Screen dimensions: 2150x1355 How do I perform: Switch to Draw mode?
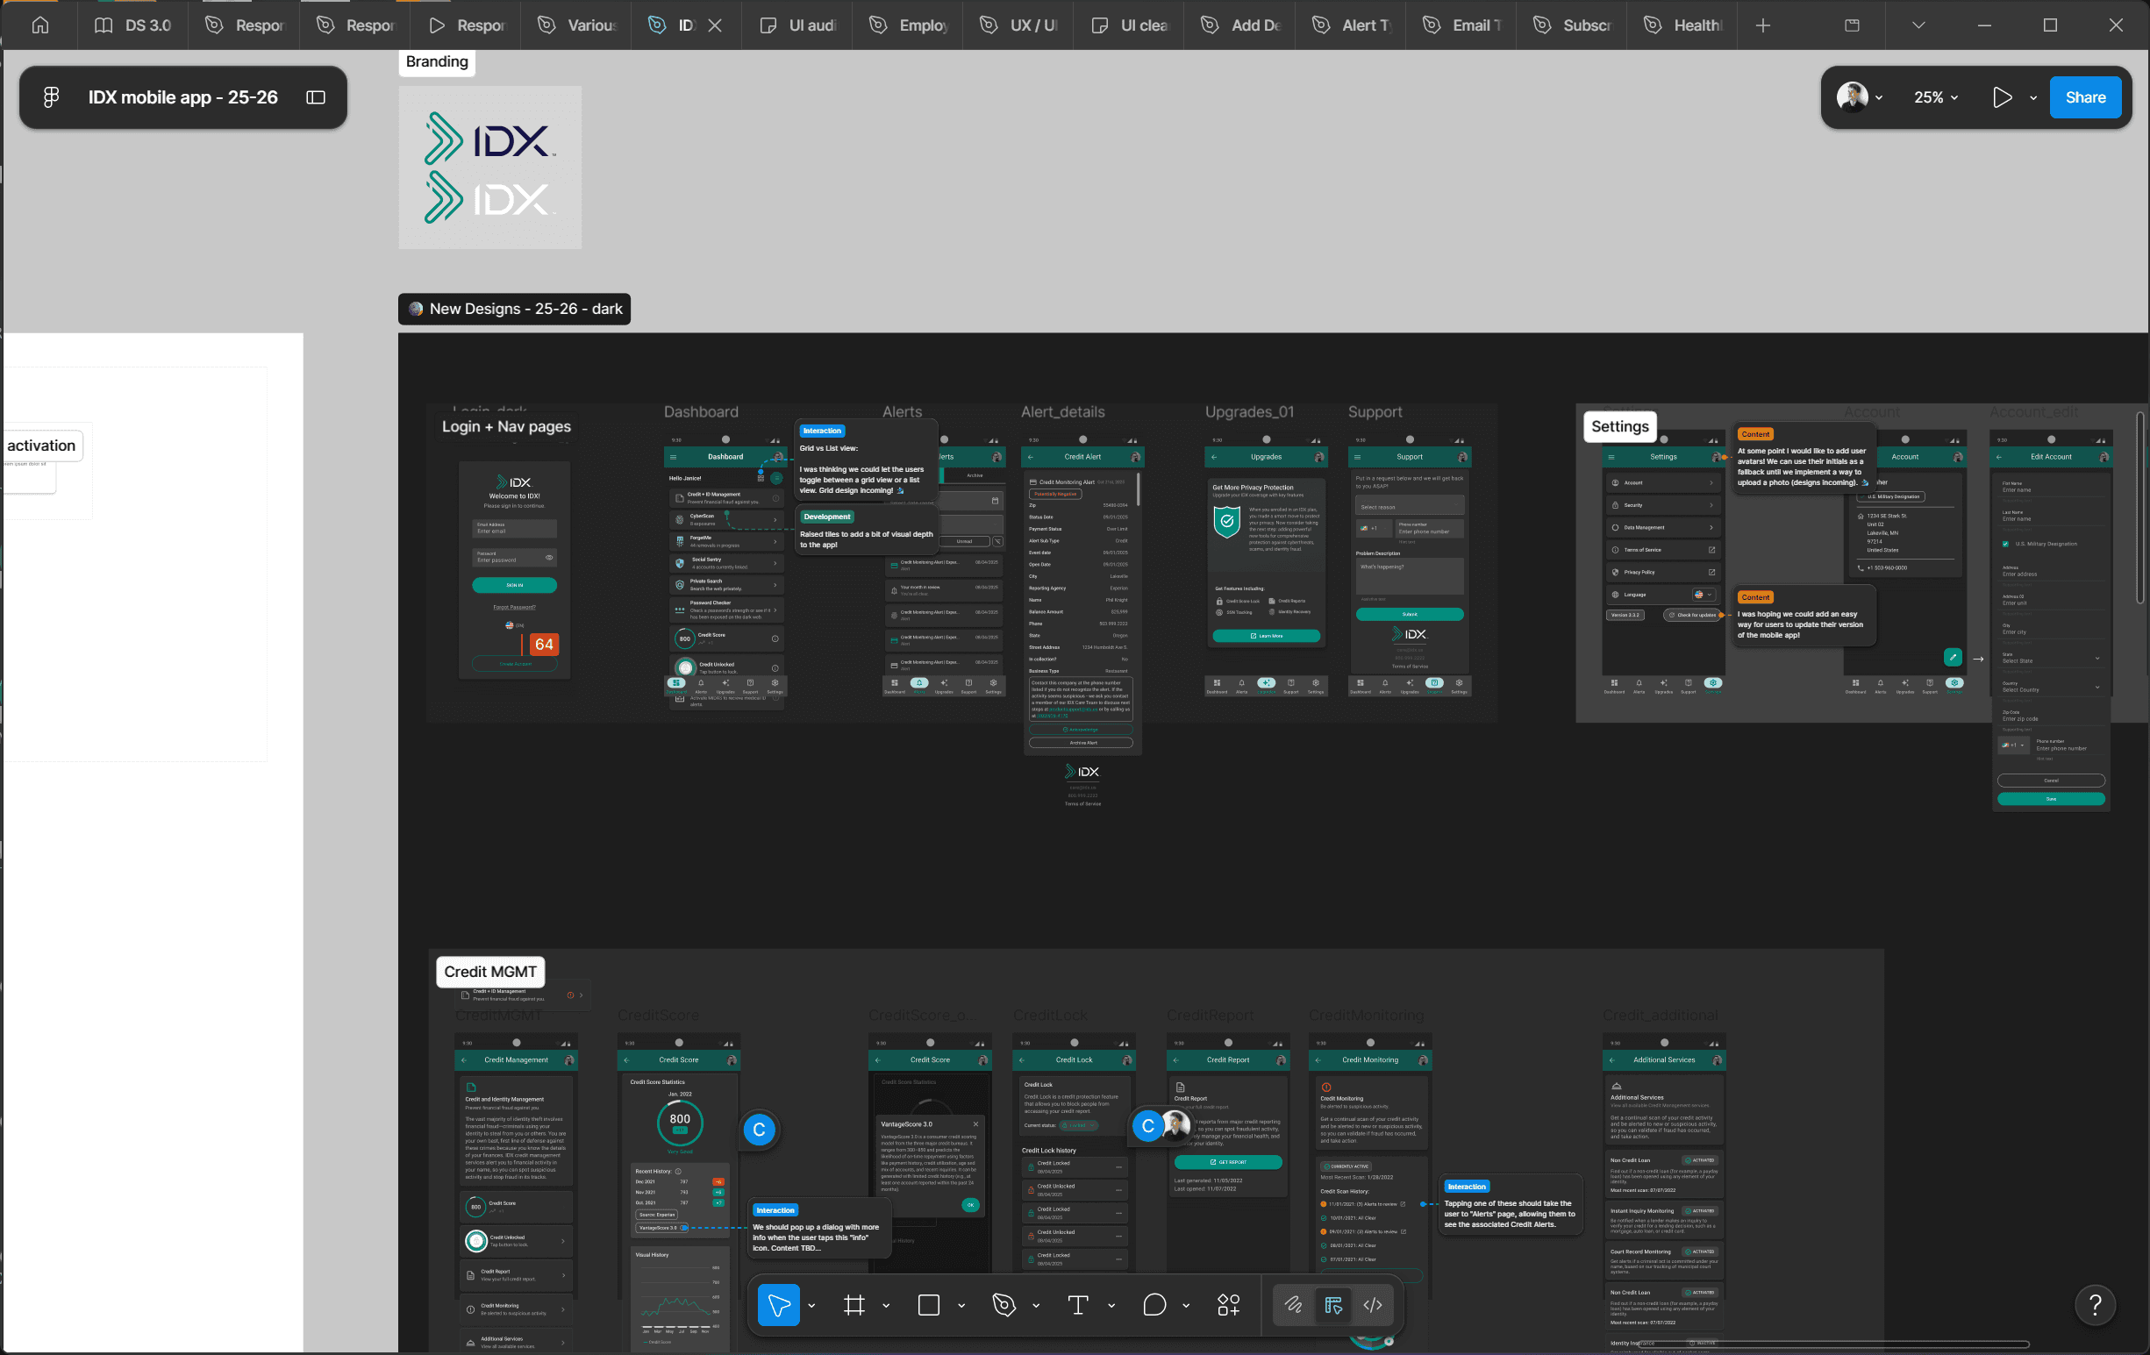click(1293, 1305)
